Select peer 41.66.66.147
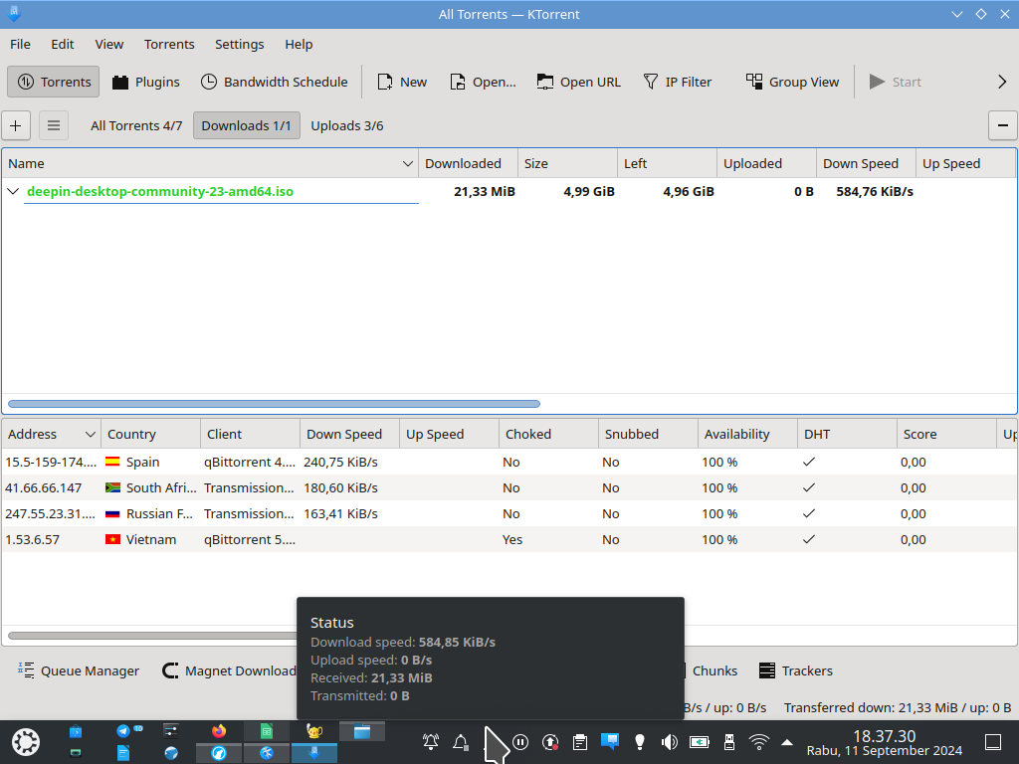 click(509, 487)
